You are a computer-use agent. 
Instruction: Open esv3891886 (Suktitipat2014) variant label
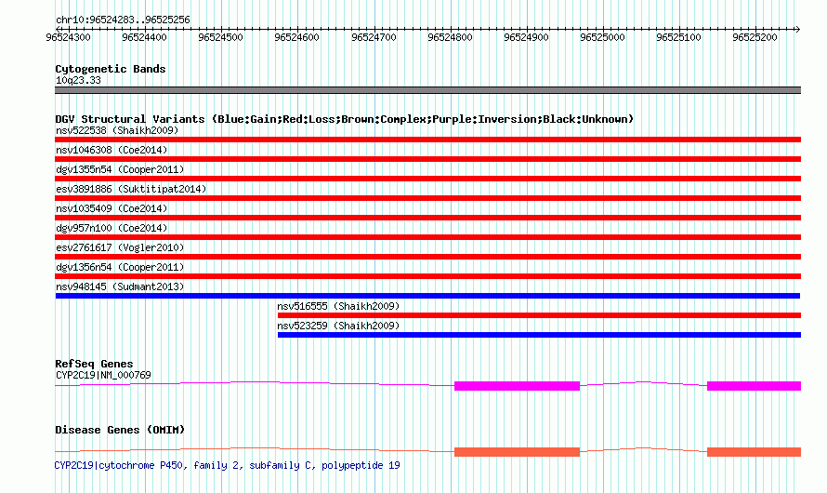[131, 189]
